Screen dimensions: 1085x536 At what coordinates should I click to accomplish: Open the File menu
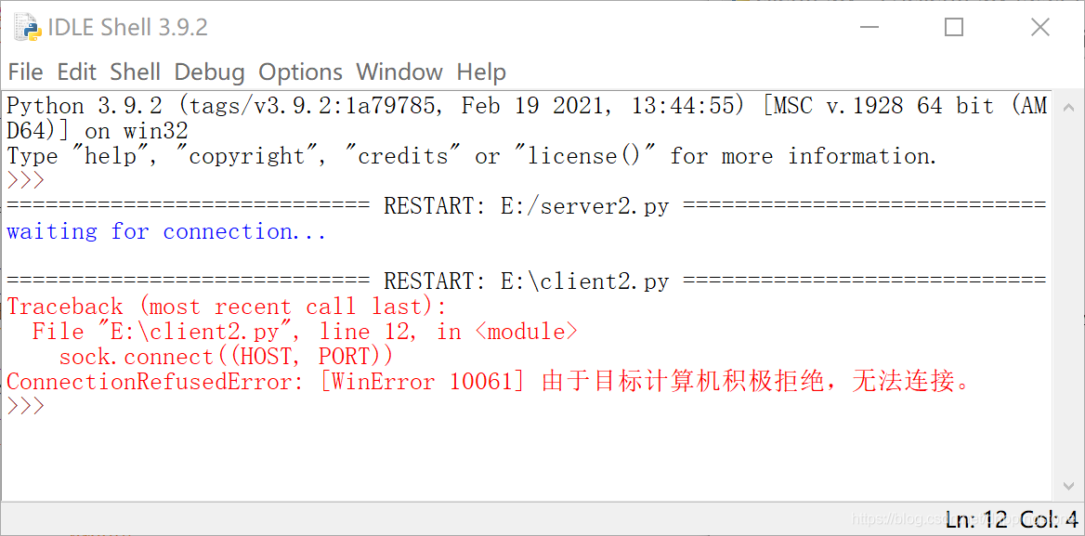pyautogui.click(x=25, y=72)
